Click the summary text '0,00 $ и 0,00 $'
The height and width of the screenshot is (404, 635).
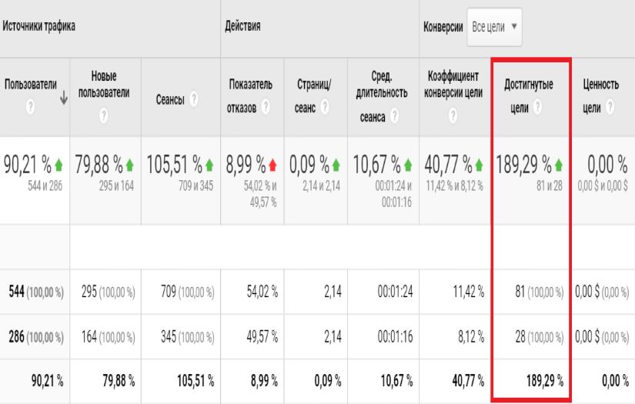click(x=603, y=185)
